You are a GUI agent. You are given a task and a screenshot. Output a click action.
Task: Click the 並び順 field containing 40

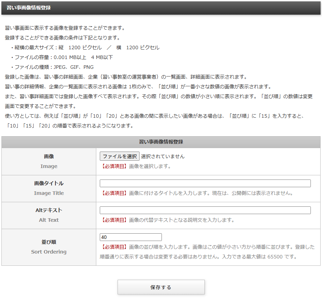(x=130, y=237)
